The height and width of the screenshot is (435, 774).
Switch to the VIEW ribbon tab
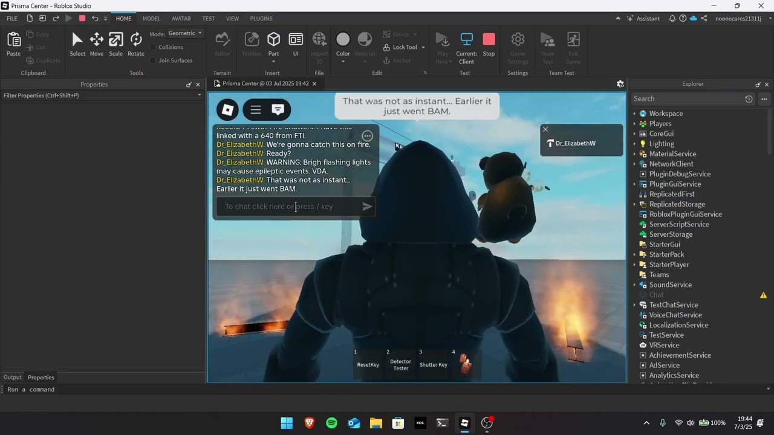pyautogui.click(x=232, y=18)
